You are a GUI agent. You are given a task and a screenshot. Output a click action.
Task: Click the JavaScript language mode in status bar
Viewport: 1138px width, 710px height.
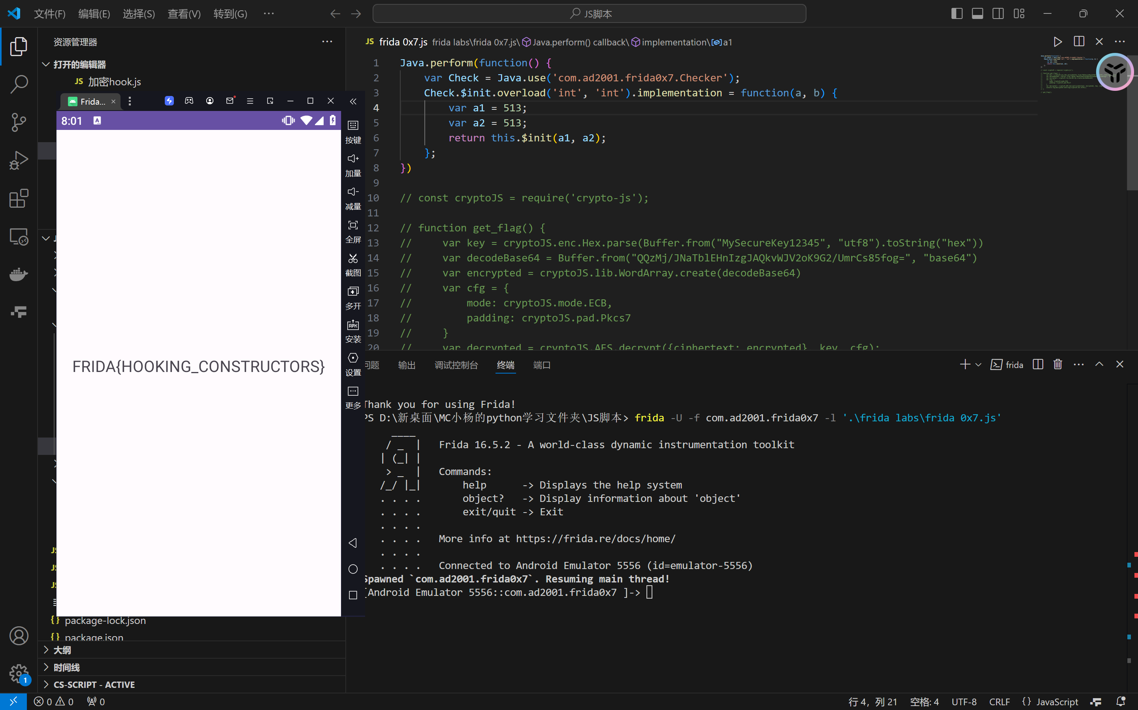(x=1057, y=702)
